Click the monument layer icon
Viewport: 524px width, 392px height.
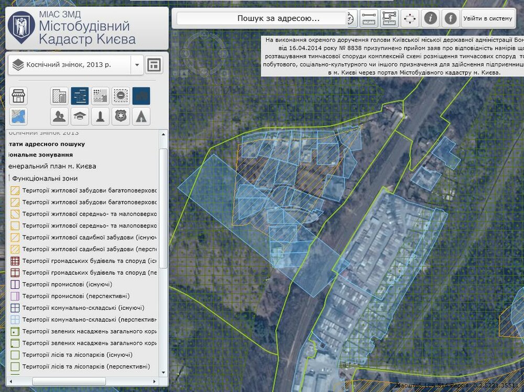100,116
